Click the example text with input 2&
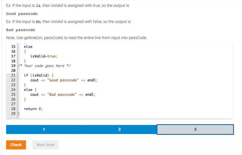Screen dimensions: 242x155 click(68, 6)
